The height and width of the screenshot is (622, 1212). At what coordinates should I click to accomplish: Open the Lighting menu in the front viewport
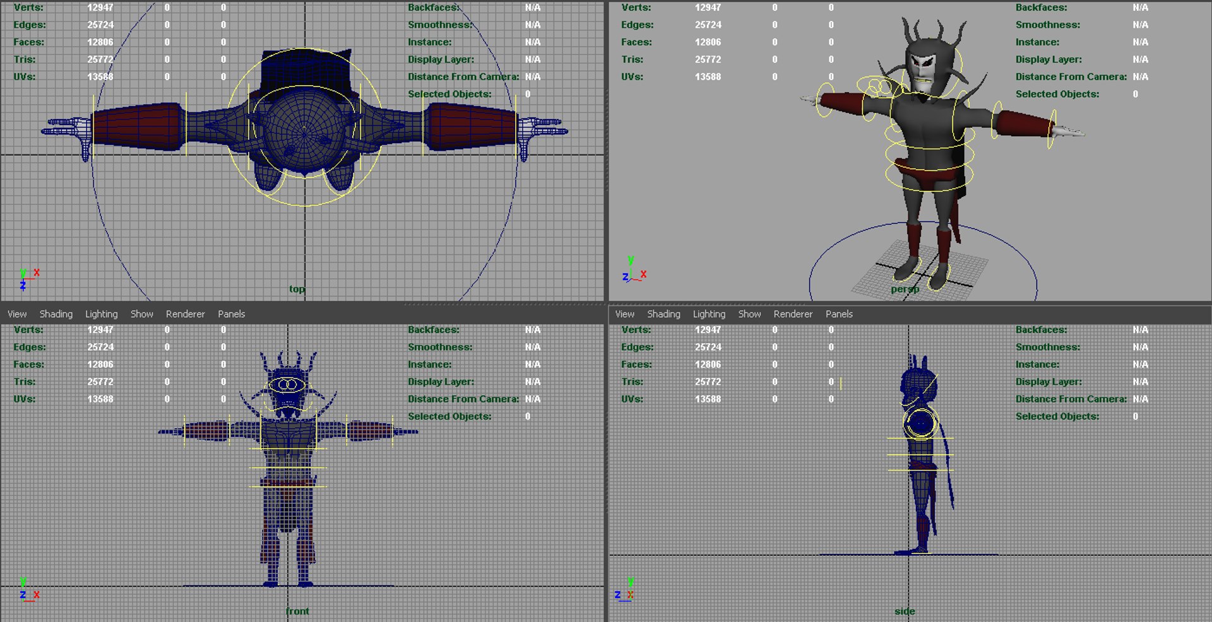click(x=102, y=314)
